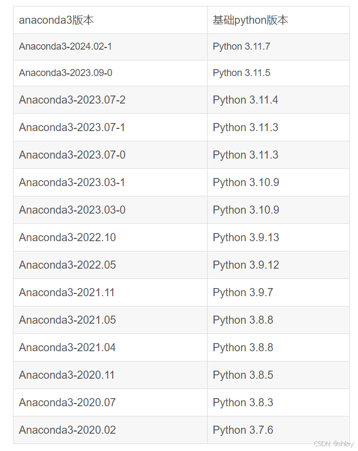
Task: Click the Anaconda3-2020.07 cell
Action: (x=110, y=402)
